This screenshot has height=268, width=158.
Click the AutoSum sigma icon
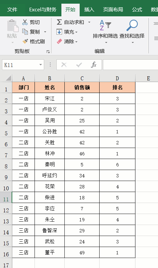click(59, 22)
